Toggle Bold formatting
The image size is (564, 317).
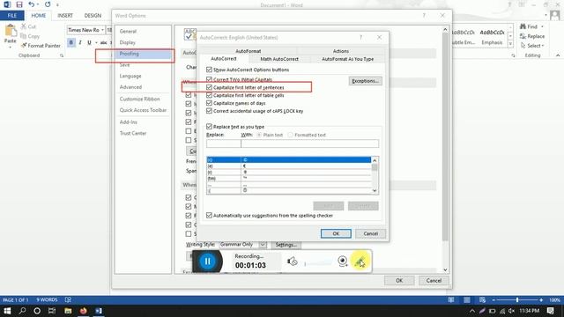click(70, 42)
